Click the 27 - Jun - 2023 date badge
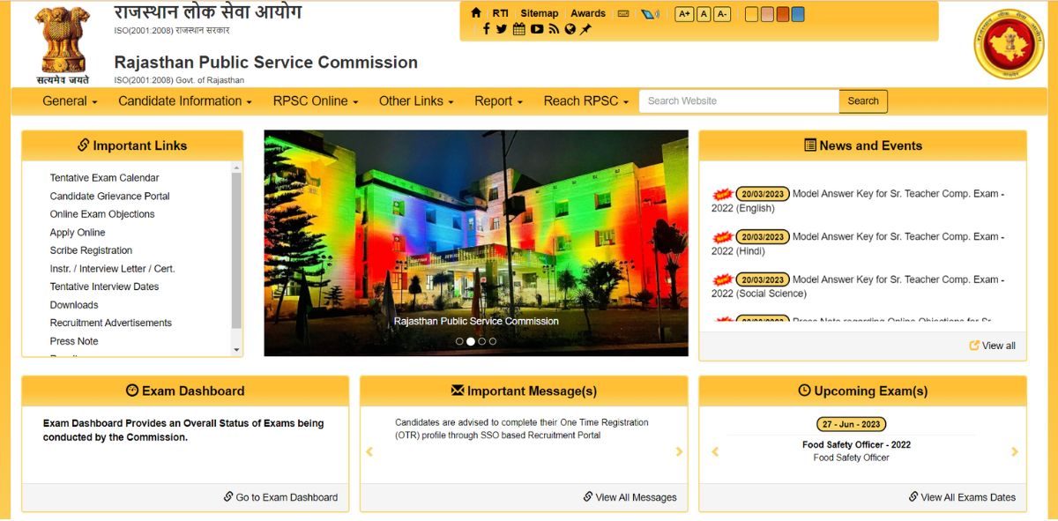Screen dimensions: 1058x521 (x=851, y=424)
